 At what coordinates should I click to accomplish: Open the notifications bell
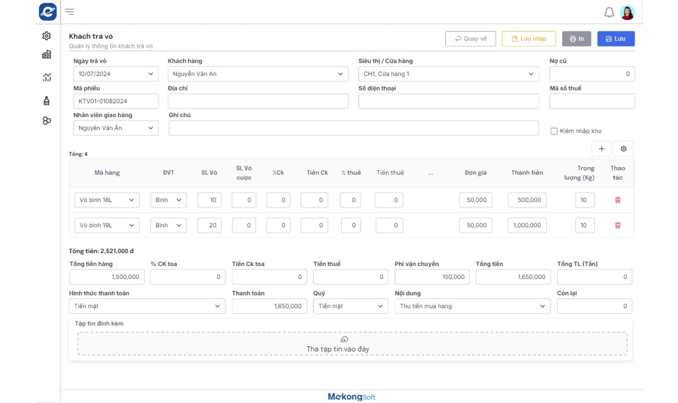[609, 12]
